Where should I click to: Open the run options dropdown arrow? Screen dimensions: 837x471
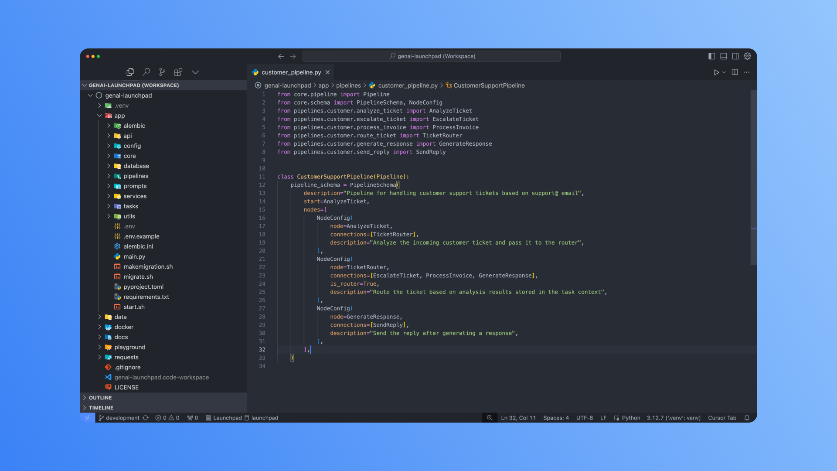(724, 72)
